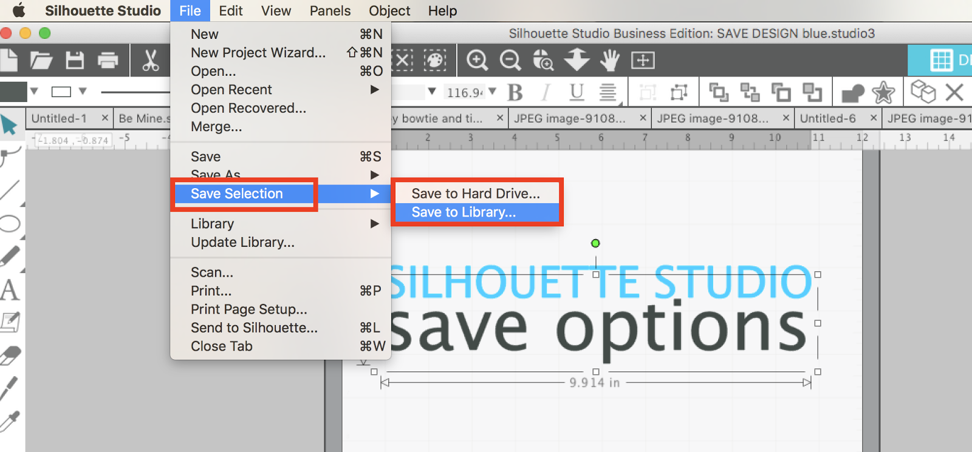The width and height of the screenshot is (972, 452).
Task: Click the zoom in magnifier icon
Action: 477,60
